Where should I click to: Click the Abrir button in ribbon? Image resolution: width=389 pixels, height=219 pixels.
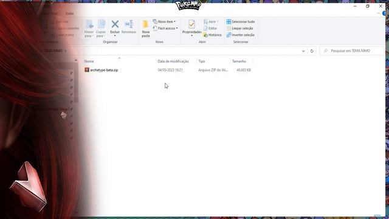211,22
